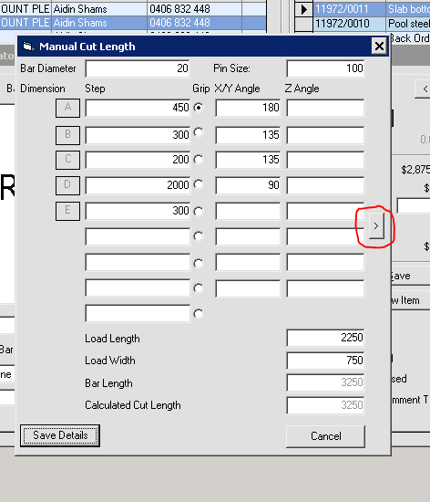Click the right arrow button circled in red
The height and width of the screenshot is (502, 430).
[376, 226]
